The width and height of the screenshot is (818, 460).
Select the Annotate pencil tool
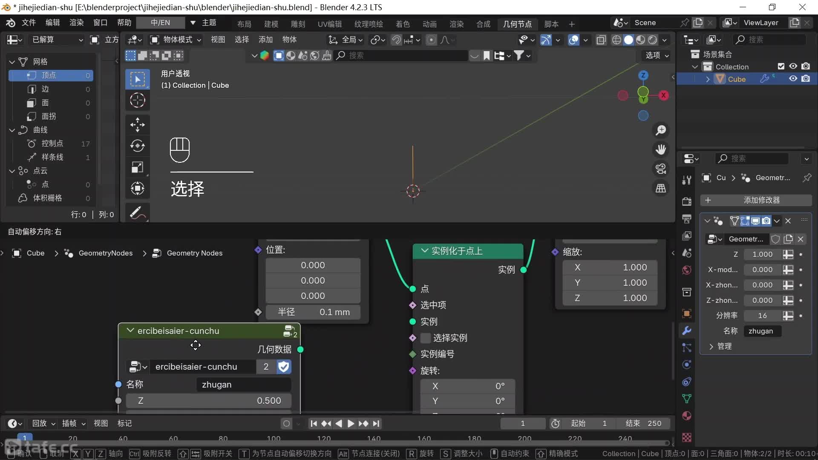click(x=137, y=213)
